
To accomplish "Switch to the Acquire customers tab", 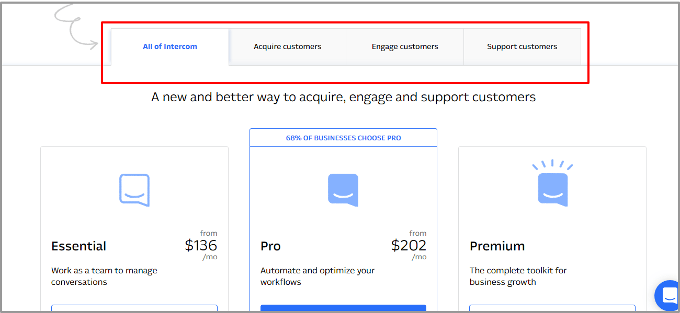I will [x=287, y=46].
